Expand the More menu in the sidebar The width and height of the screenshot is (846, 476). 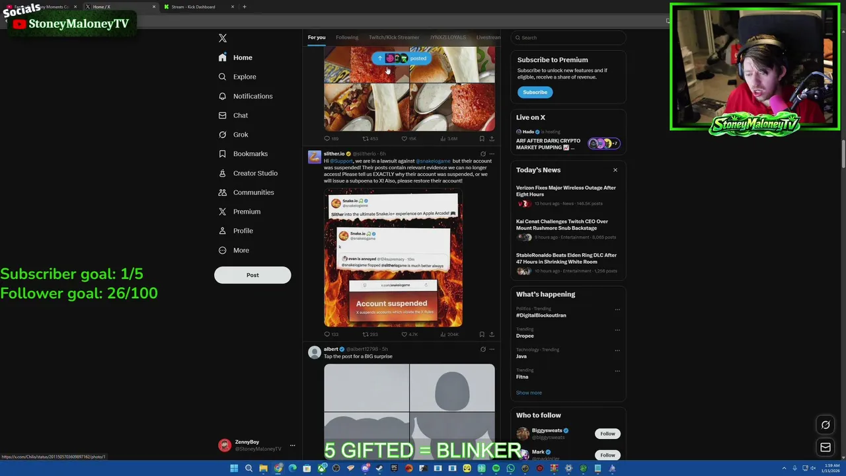coord(233,250)
